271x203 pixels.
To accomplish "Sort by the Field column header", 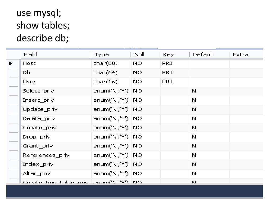I will coord(30,55).
